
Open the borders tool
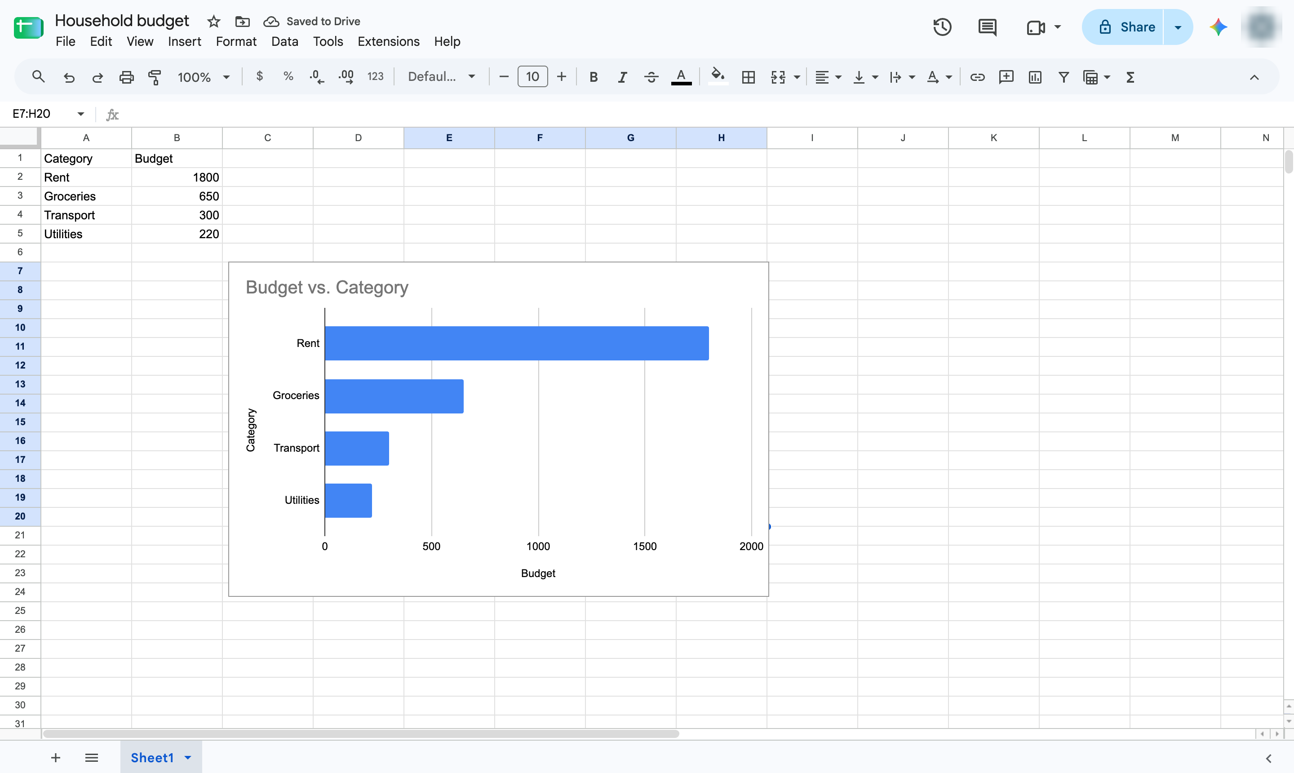tap(748, 77)
